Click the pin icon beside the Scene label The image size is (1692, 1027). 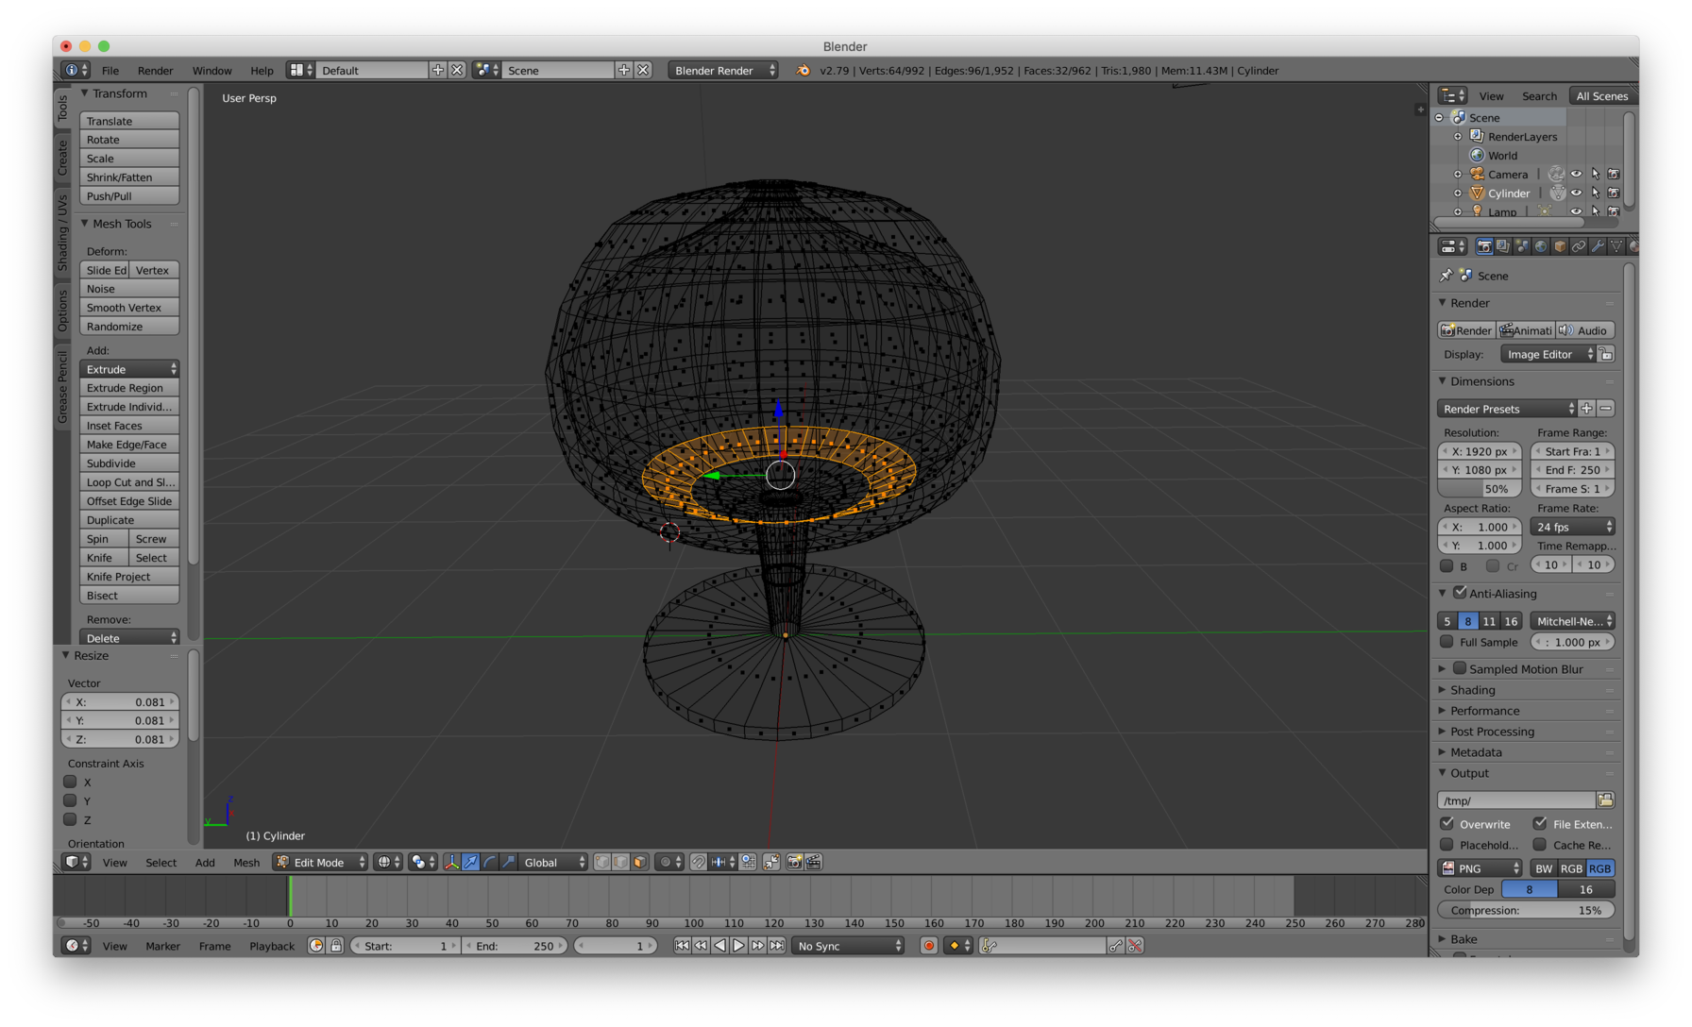[x=1446, y=276]
